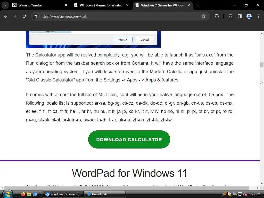Click the vertical scrollbar thumb
Screen dimensions: 264x198
point(262,64)
